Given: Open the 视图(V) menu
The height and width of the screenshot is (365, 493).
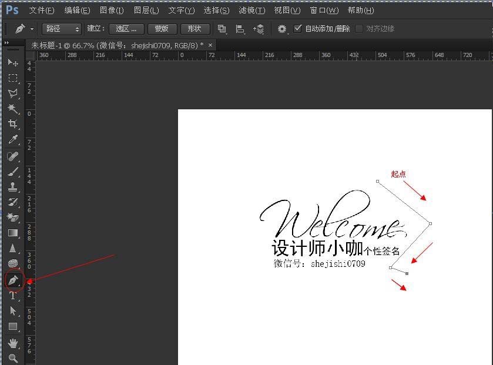Looking at the screenshot, I should [287, 11].
